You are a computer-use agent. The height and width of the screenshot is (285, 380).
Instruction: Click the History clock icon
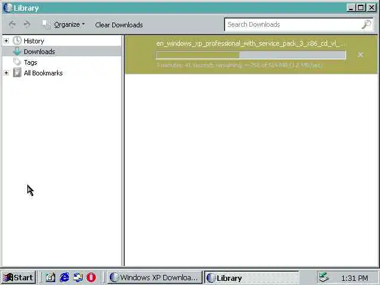(17, 40)
